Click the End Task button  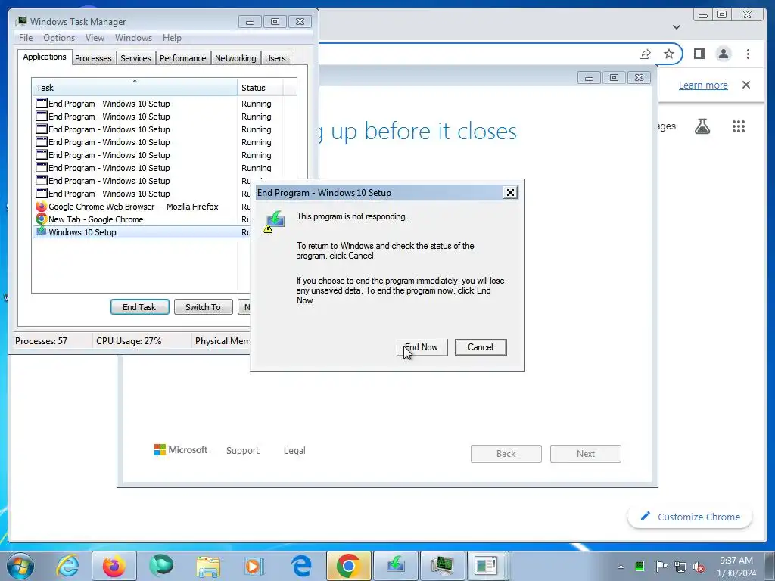(139, 307)
